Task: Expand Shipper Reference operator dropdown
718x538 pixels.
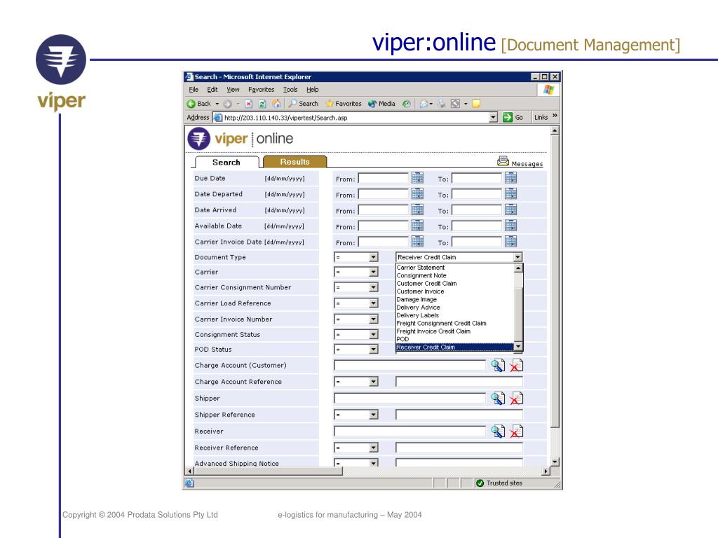Action: coord(374,415)
